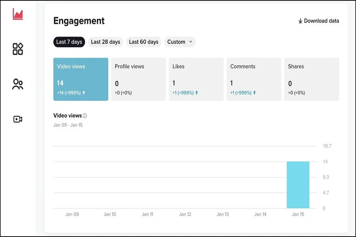Click the 'Jan 09 - Jan 15' date range text

[x=68, y=125]
